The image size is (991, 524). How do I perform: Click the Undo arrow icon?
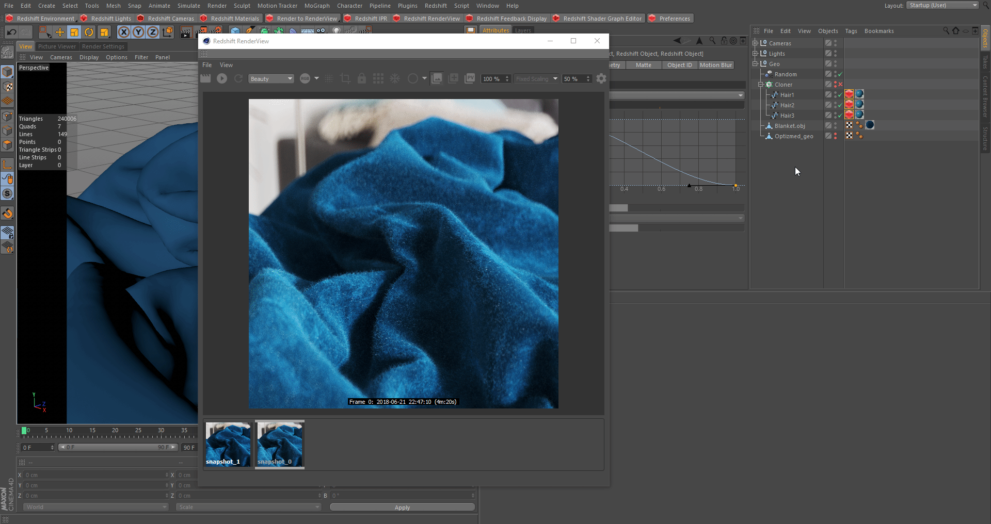click(x=11, y=32)
